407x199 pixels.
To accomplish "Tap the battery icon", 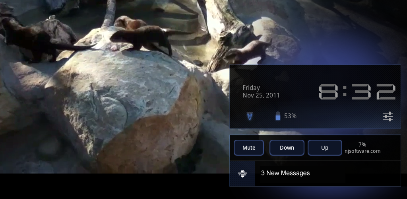I will point(278,116).
